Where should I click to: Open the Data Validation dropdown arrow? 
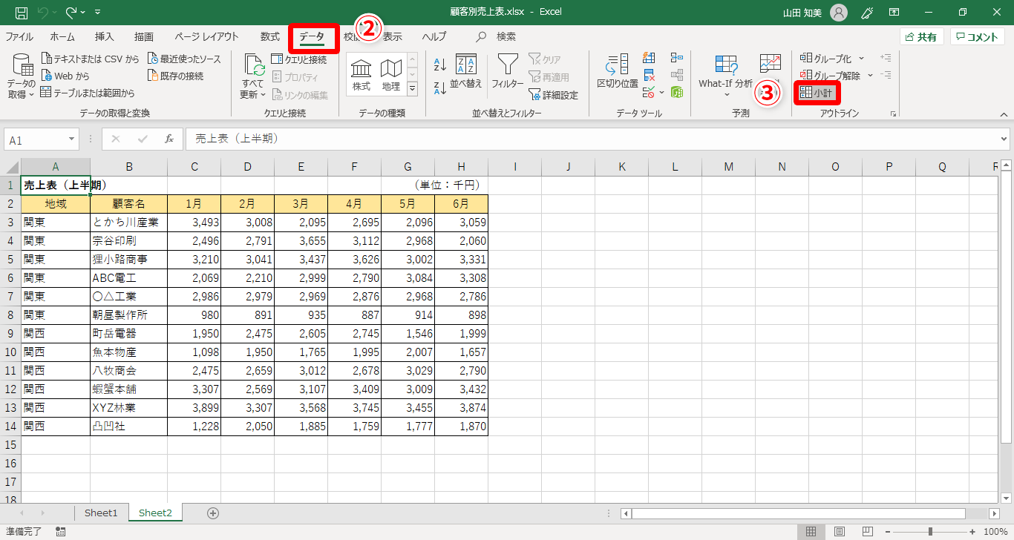[x=661, y=93]
